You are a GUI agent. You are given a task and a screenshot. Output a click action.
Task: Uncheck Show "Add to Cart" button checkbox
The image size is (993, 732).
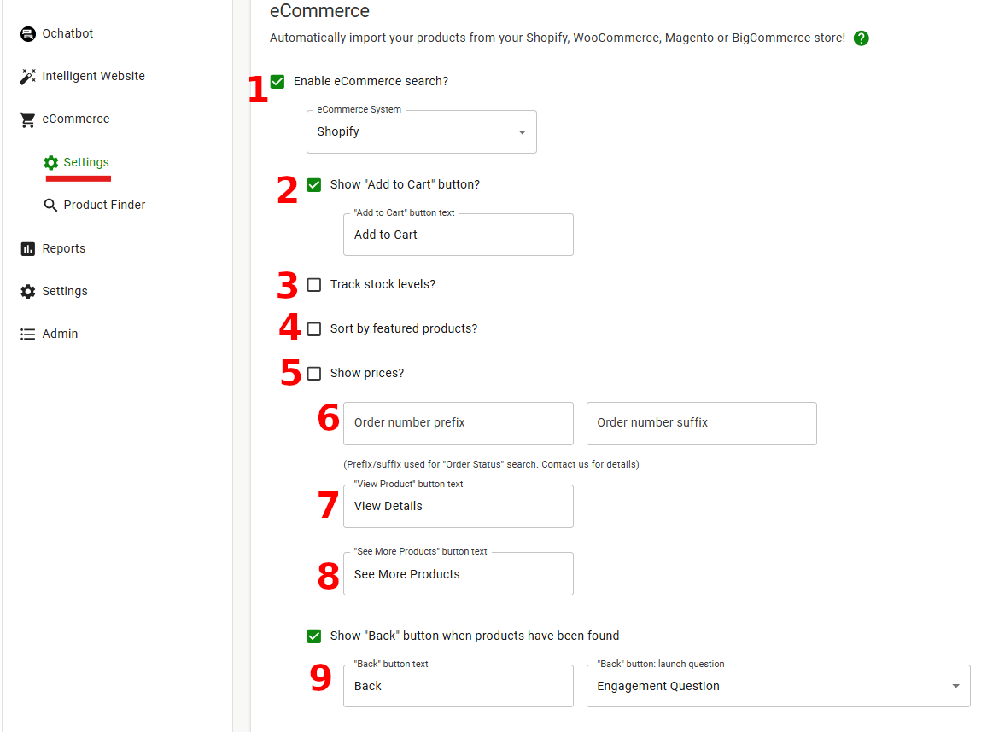(314, 185)
